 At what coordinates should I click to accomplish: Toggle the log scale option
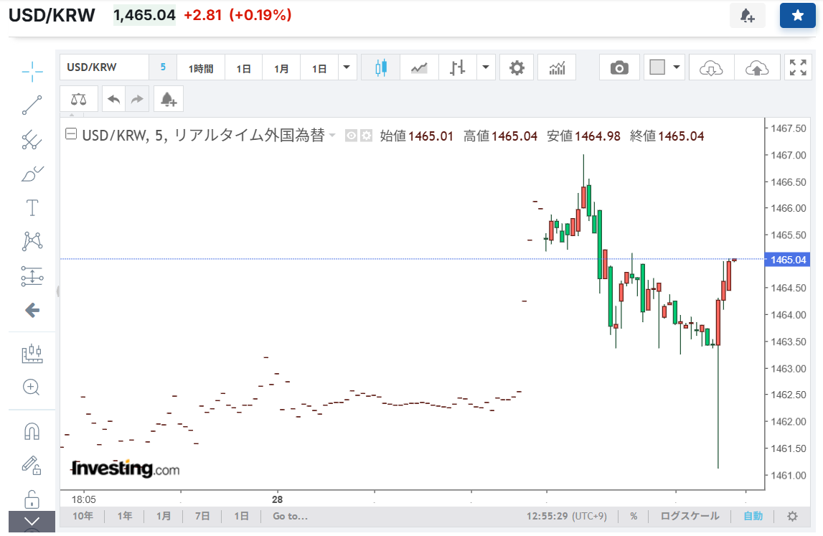pos(690,516)
